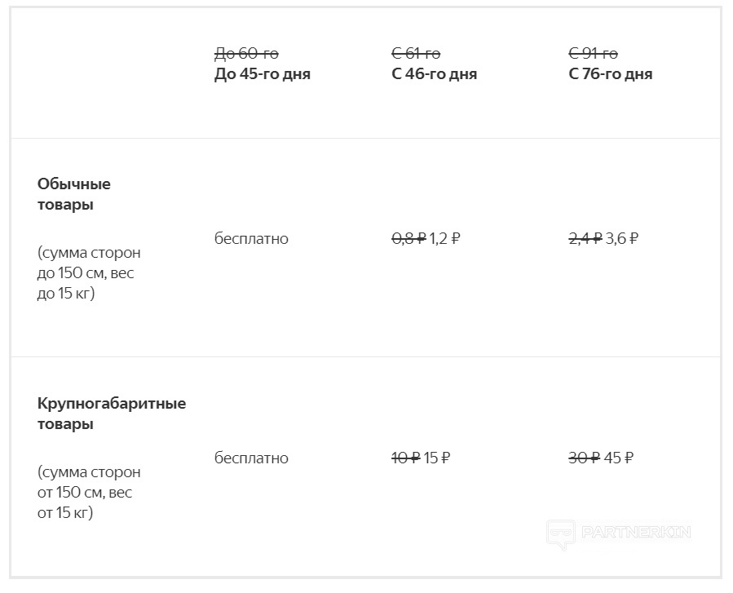Click the new price '15 ₽'
The width and height of the screenshot is (733, 593).
tap(437, 458)
